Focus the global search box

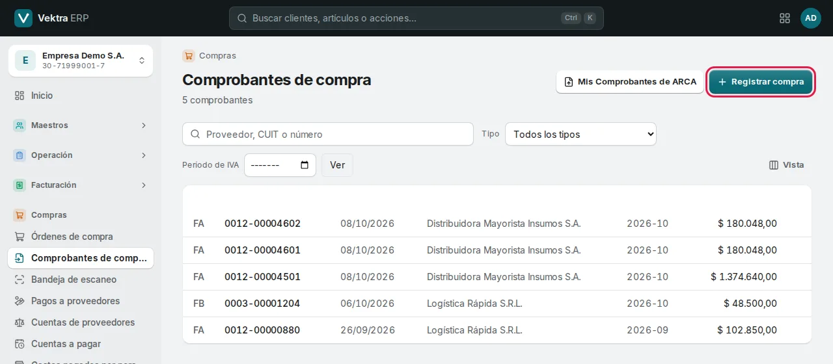pyautogui.click(x=416, y=18)
